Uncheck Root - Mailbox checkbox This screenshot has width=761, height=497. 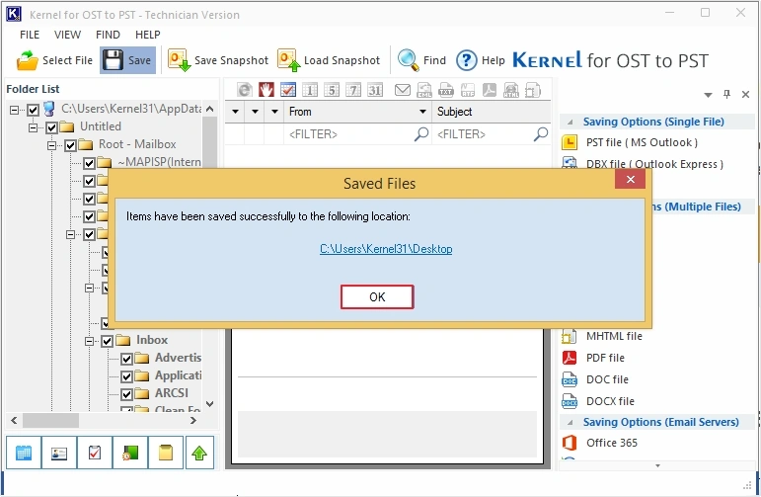[x=70, y=145]
